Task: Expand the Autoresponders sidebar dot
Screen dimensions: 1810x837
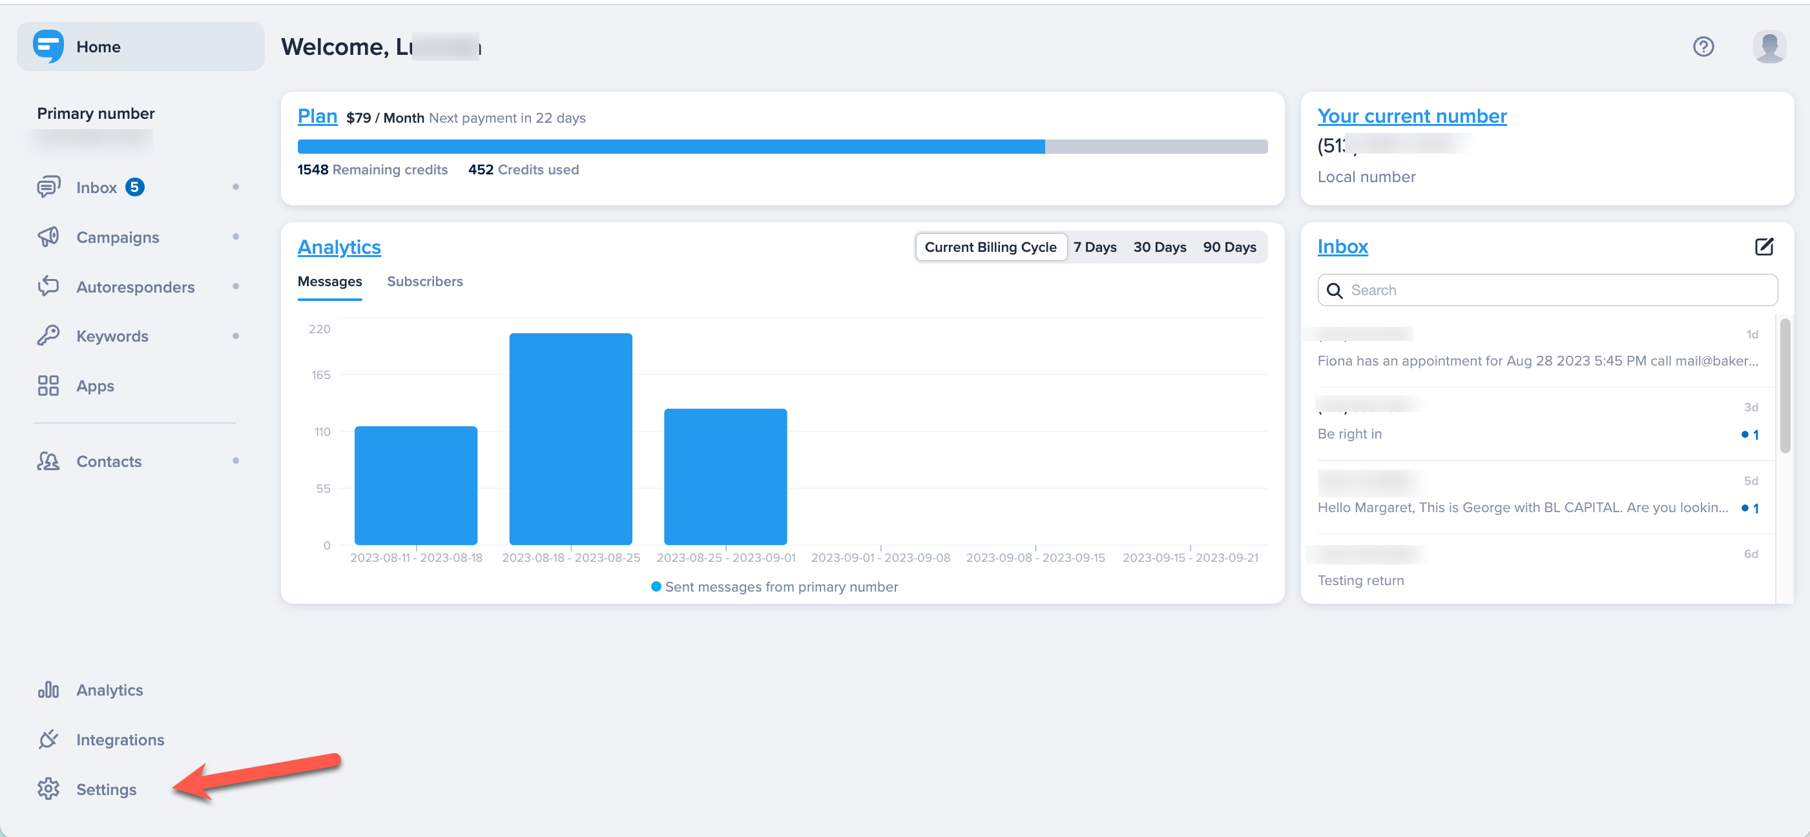Action: click(235, 287)
